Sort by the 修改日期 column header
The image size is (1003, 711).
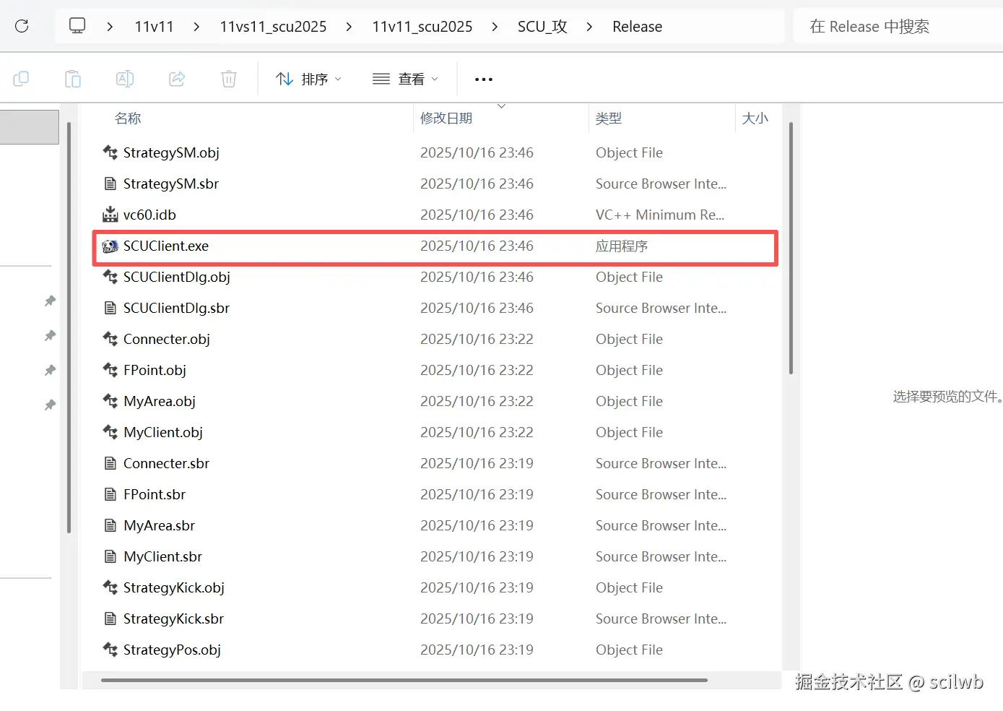point(446,118)
